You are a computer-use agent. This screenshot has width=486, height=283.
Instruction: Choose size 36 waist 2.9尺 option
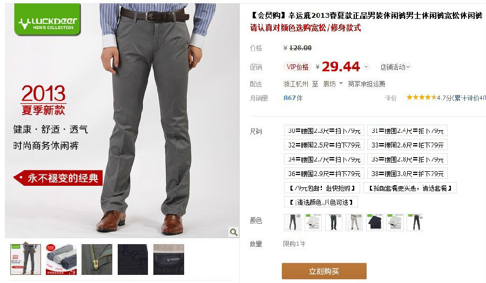(324, 173)
